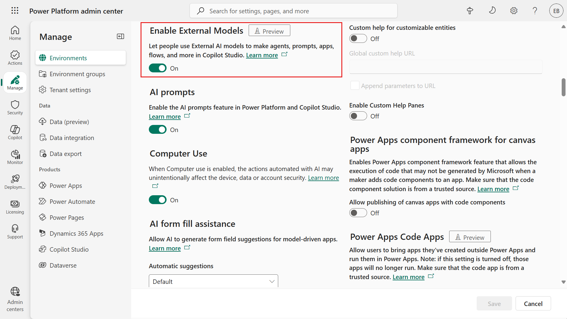Switch to Tenant settings
Viewport: 567px width, 319px height.
[x=70, y=90]
